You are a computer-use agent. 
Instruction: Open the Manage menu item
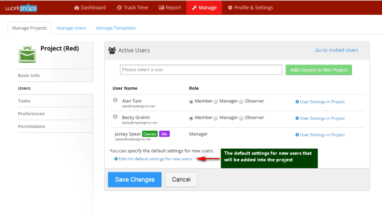coord(204,8)
